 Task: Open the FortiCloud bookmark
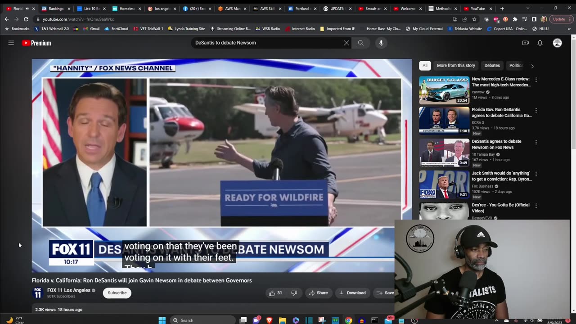pyautogui.click(x=116, y=29)
